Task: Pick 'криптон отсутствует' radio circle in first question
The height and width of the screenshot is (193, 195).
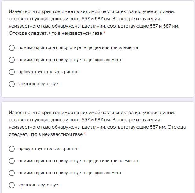Action: pyautogui.click(x=12, y=84)
